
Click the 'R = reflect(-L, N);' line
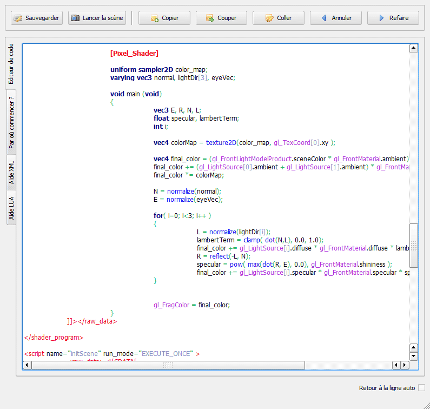click(x=223, y=256)
